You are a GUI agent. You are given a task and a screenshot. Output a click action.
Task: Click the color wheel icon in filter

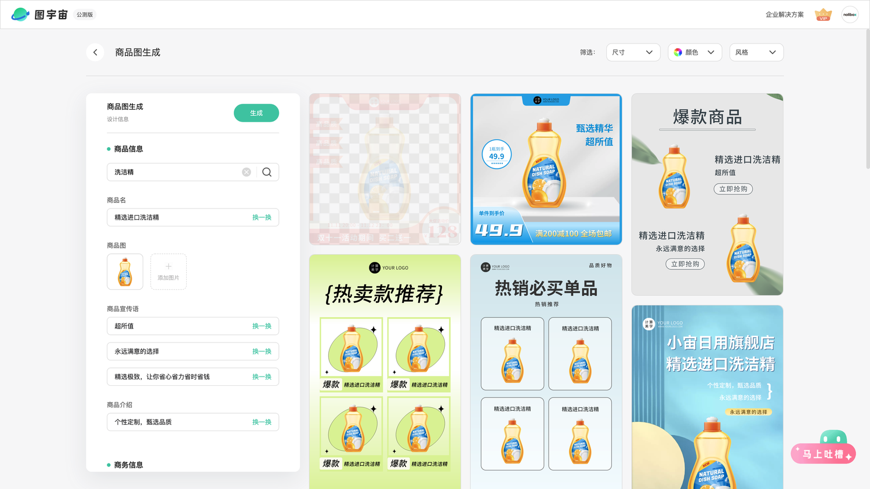coord(678,52)
